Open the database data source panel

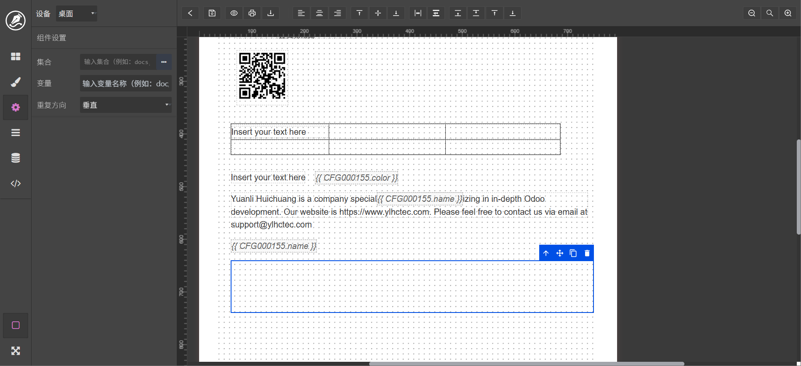pos(16,158)
